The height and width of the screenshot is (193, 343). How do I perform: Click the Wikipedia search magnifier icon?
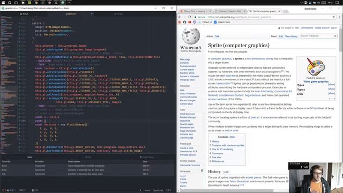pos(335,36)
